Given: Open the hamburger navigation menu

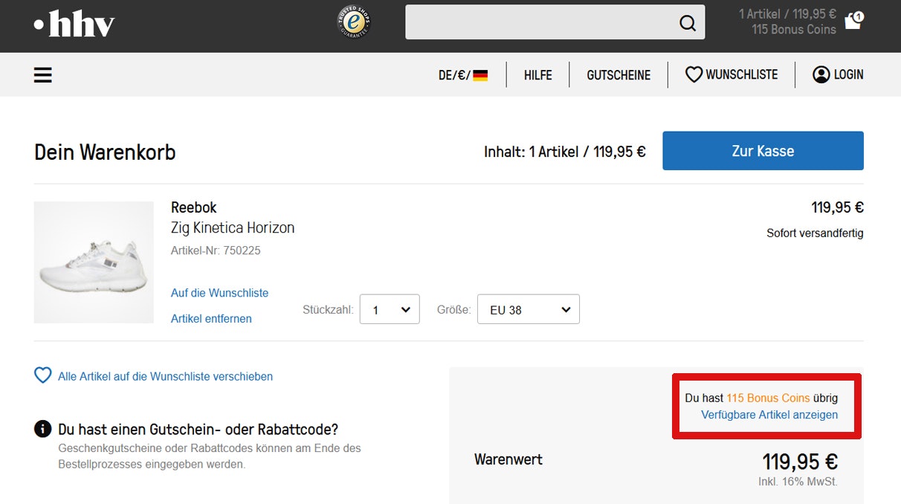Looking at the screenshot, I should click(x=43, y=75).
